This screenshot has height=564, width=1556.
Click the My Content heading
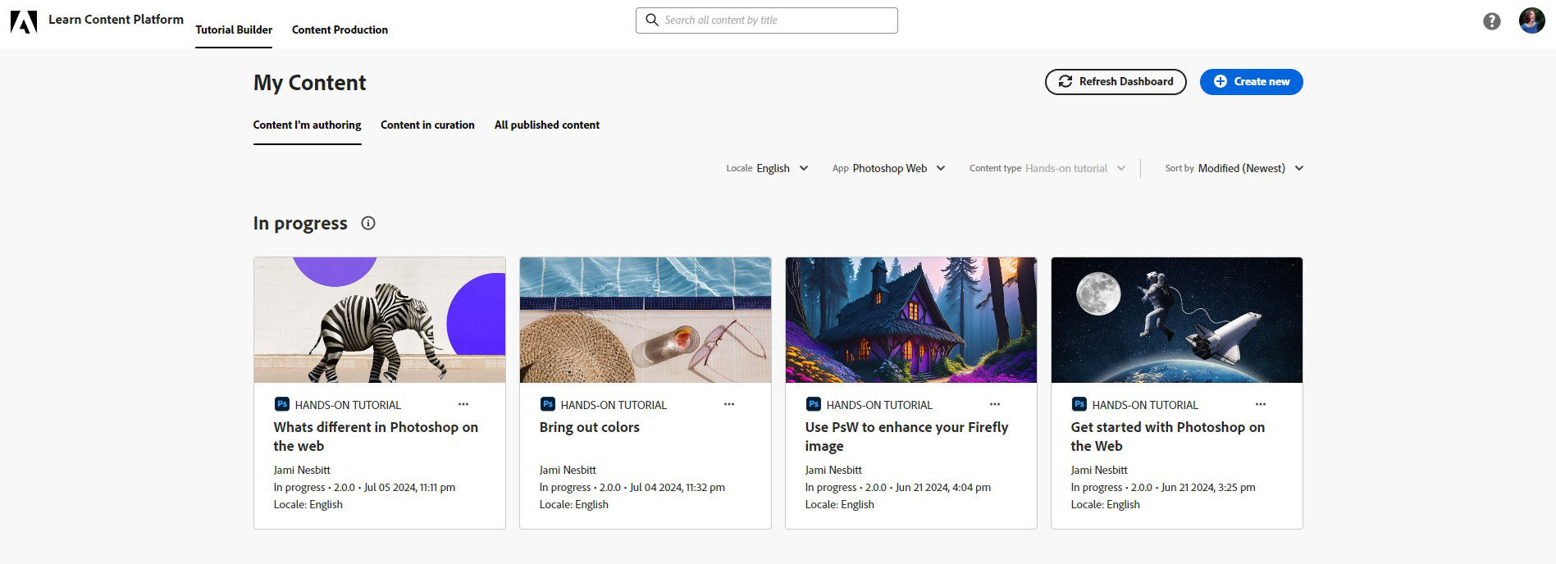pos(309,83)
